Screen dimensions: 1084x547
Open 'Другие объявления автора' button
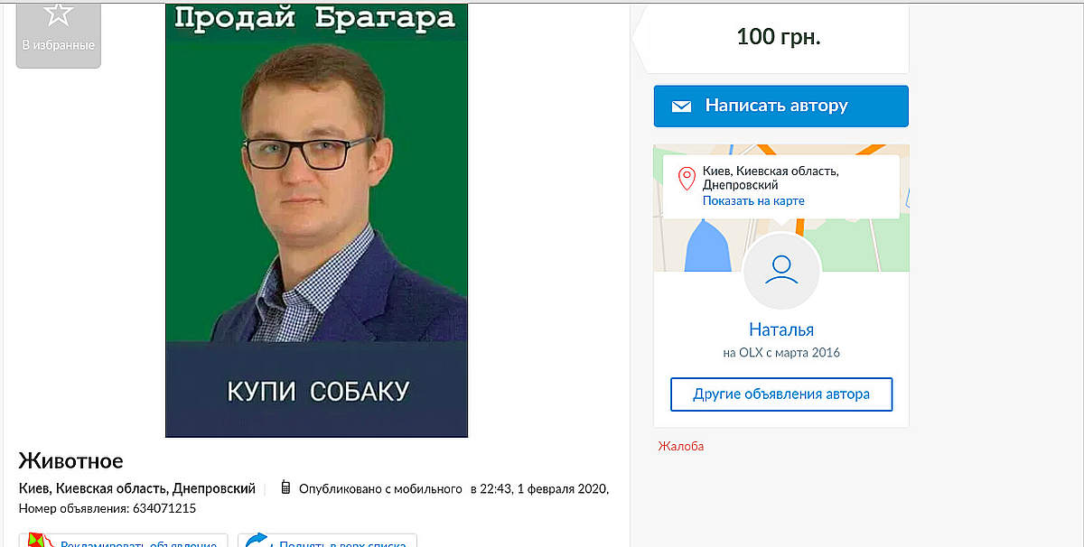pyautogui.click(x=780, y=394)
